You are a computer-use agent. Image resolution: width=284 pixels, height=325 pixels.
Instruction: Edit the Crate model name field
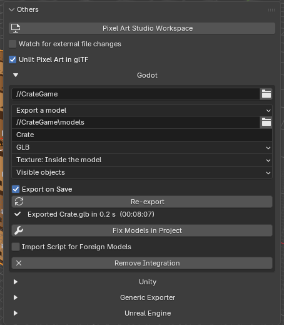(142, 135)
